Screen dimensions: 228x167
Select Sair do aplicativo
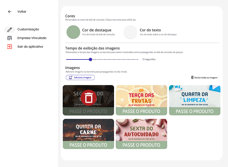click(30, 47)
